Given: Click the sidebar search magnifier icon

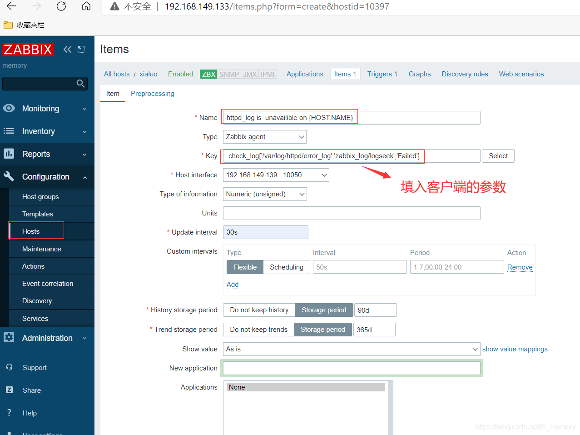Looking at the screenshot, I should [x=81, y=83].
